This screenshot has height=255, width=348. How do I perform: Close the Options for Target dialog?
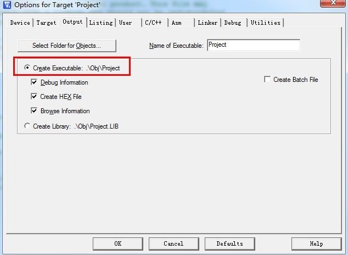[x=333, y=3]
